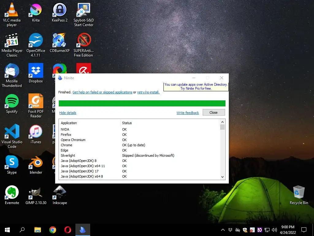The image size is (314, 236).
Task: Click the Try Ninite Pro for free banner
Action: click(x=196, y=86)
